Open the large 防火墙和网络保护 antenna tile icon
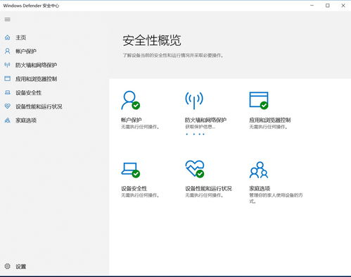351x277 pixels. [194, 100]
